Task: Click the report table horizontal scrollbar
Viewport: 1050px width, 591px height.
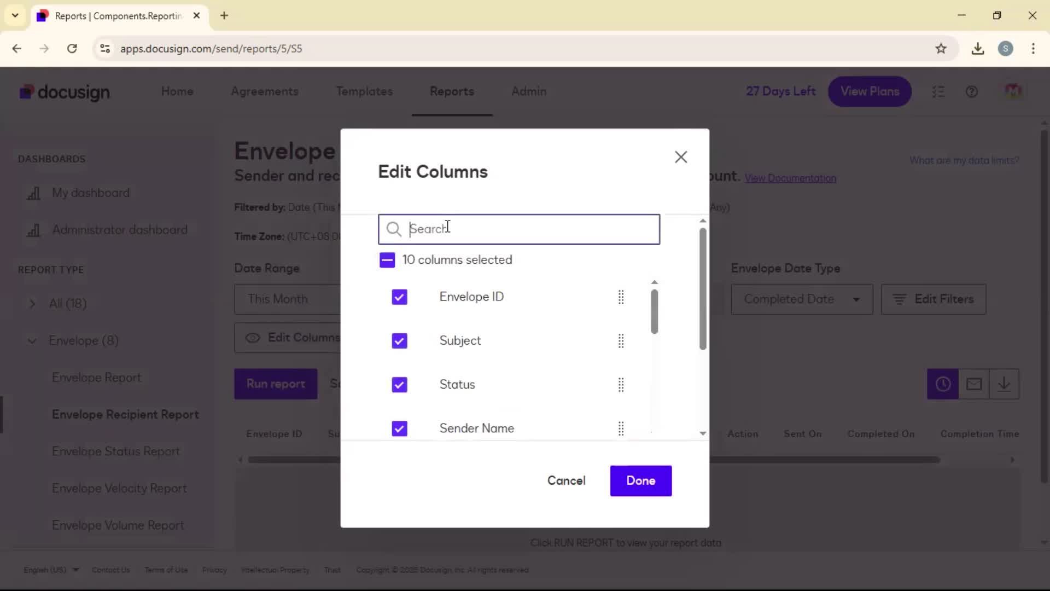Action: (x=594, y=460)
